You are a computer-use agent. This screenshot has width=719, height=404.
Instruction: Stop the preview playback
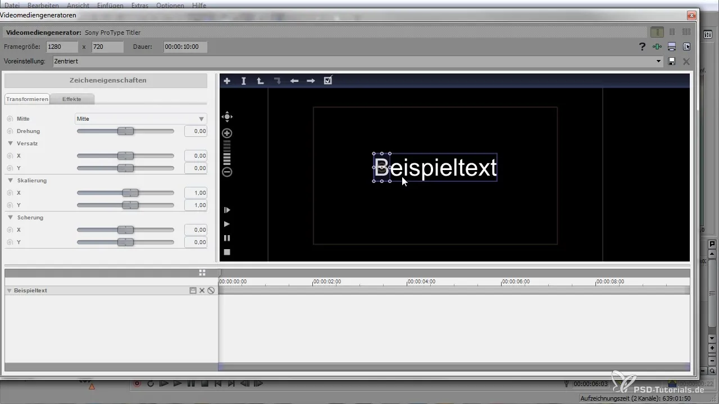227,252
